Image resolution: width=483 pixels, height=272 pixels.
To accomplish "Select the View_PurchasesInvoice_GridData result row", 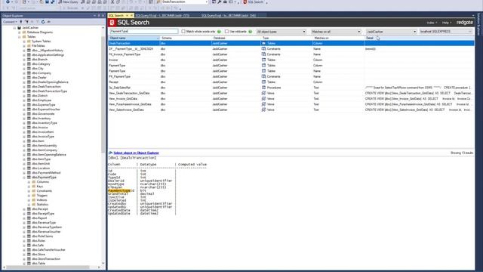I will point(291,104).
